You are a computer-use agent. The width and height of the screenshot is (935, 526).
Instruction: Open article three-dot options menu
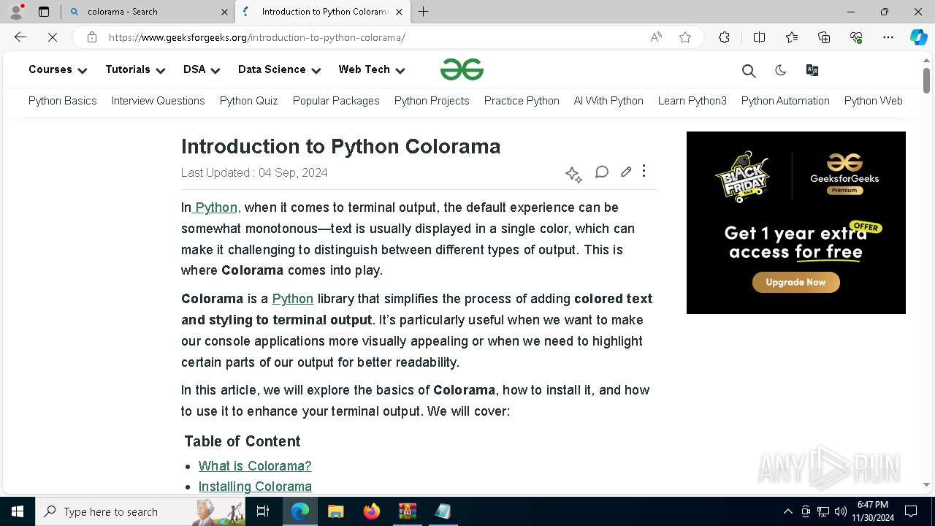click(644, 171)
